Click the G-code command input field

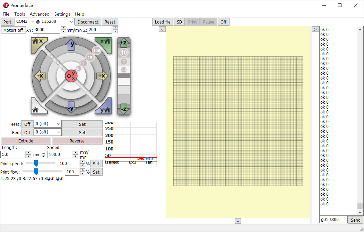pos(333,220)
